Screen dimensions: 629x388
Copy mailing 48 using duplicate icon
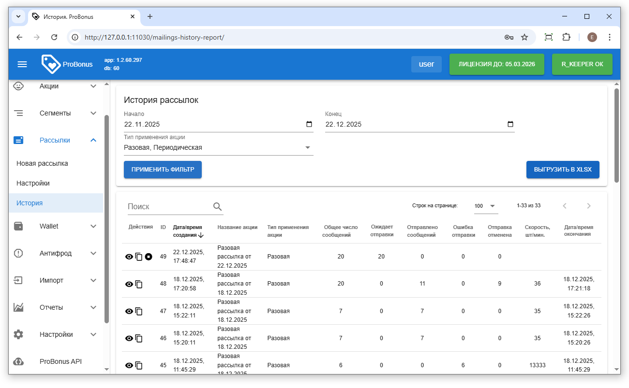tap(139, 284)
